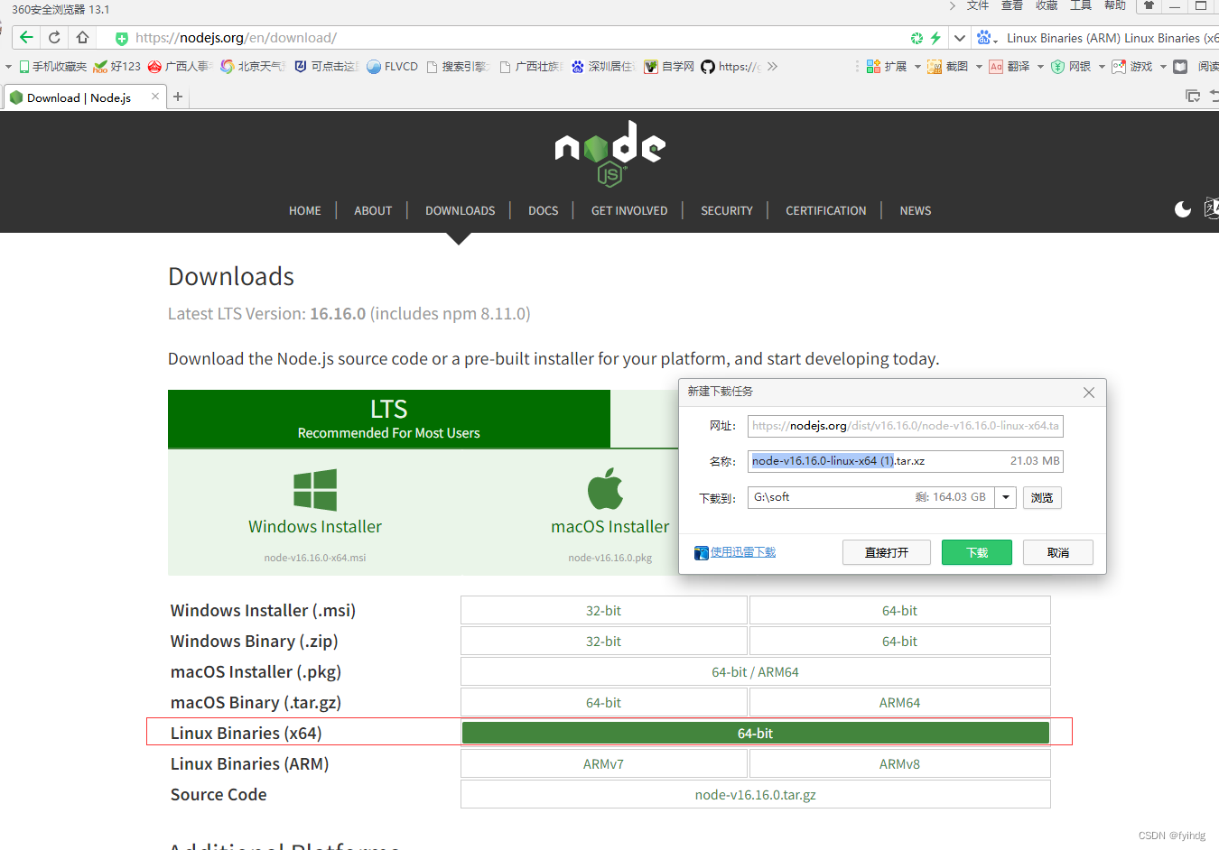Expand the 截图 dropdown arrow
Screen dimensions: 1219x850
(979, 67)
